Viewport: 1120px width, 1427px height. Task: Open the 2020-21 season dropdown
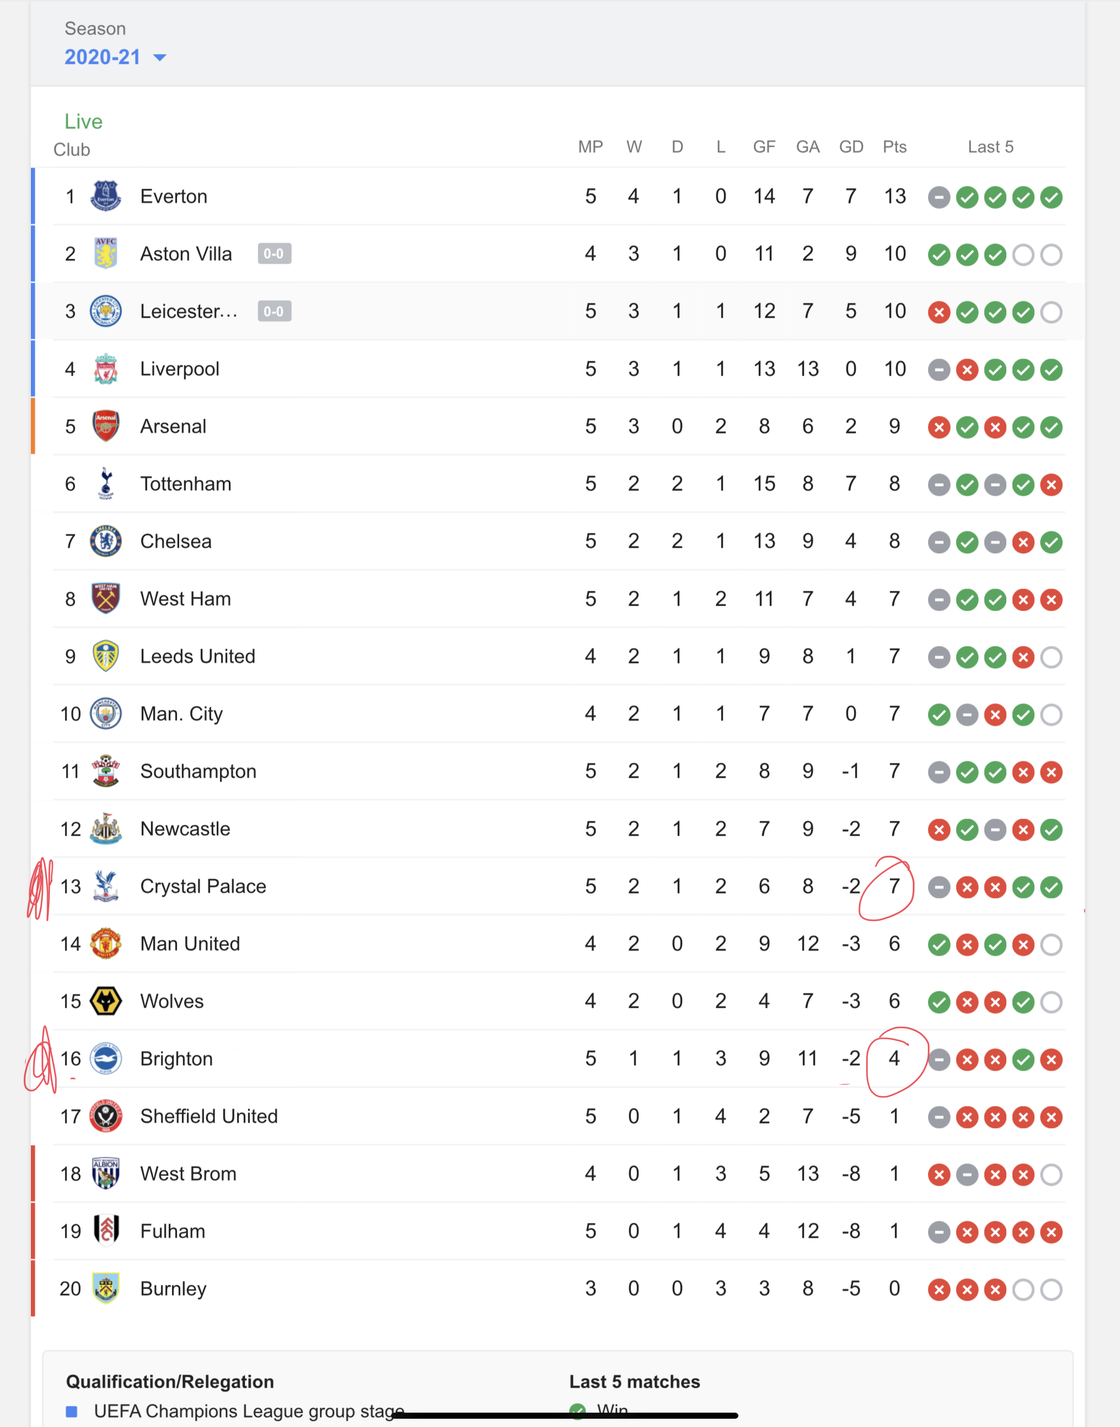tap(115, 57)
